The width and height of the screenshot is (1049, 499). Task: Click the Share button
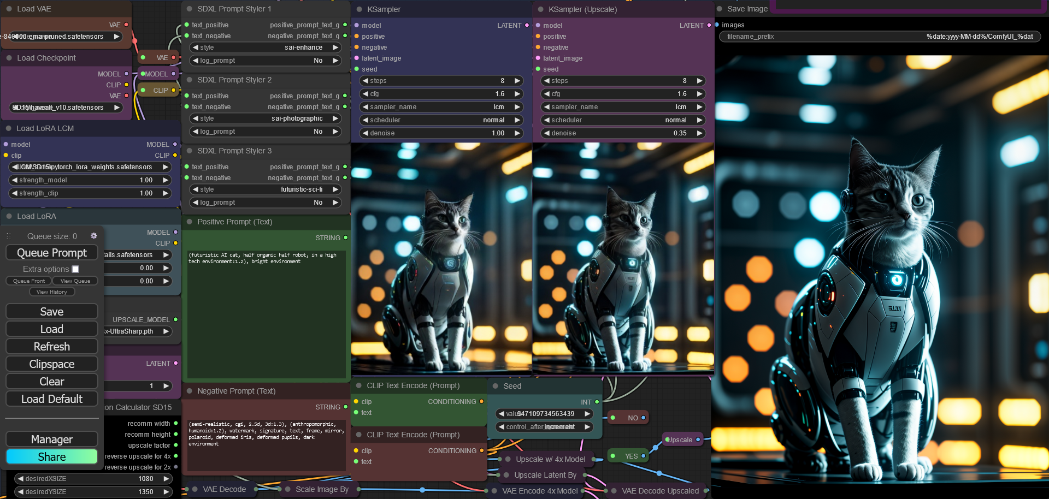(x=52, y=457)
